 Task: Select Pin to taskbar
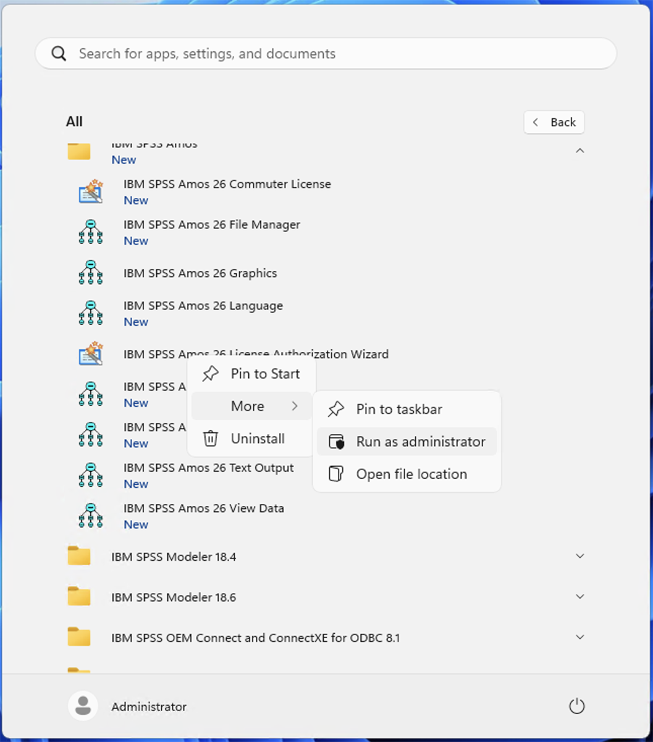pos(399,409)
